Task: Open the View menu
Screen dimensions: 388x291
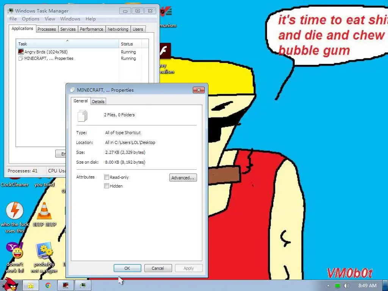Action: tap(50, 19)
